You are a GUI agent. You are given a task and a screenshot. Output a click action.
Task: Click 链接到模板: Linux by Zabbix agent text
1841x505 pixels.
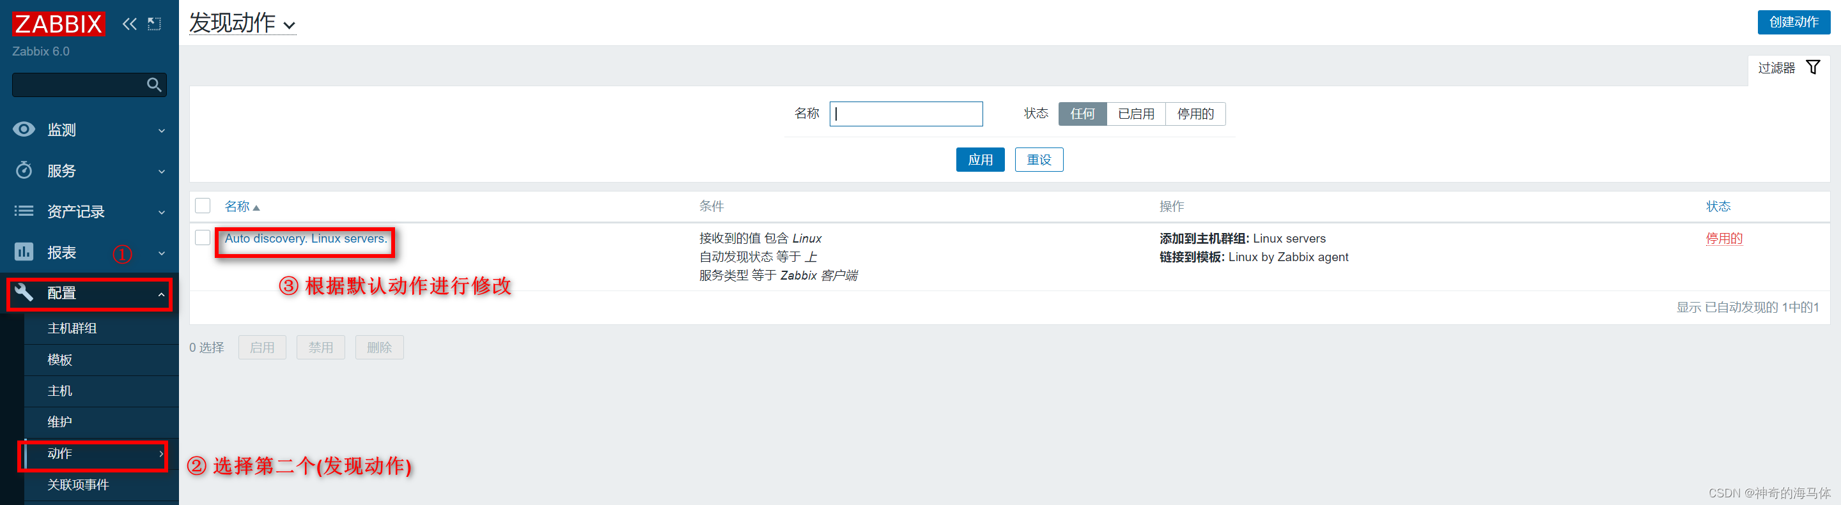tap(1254, 257)
